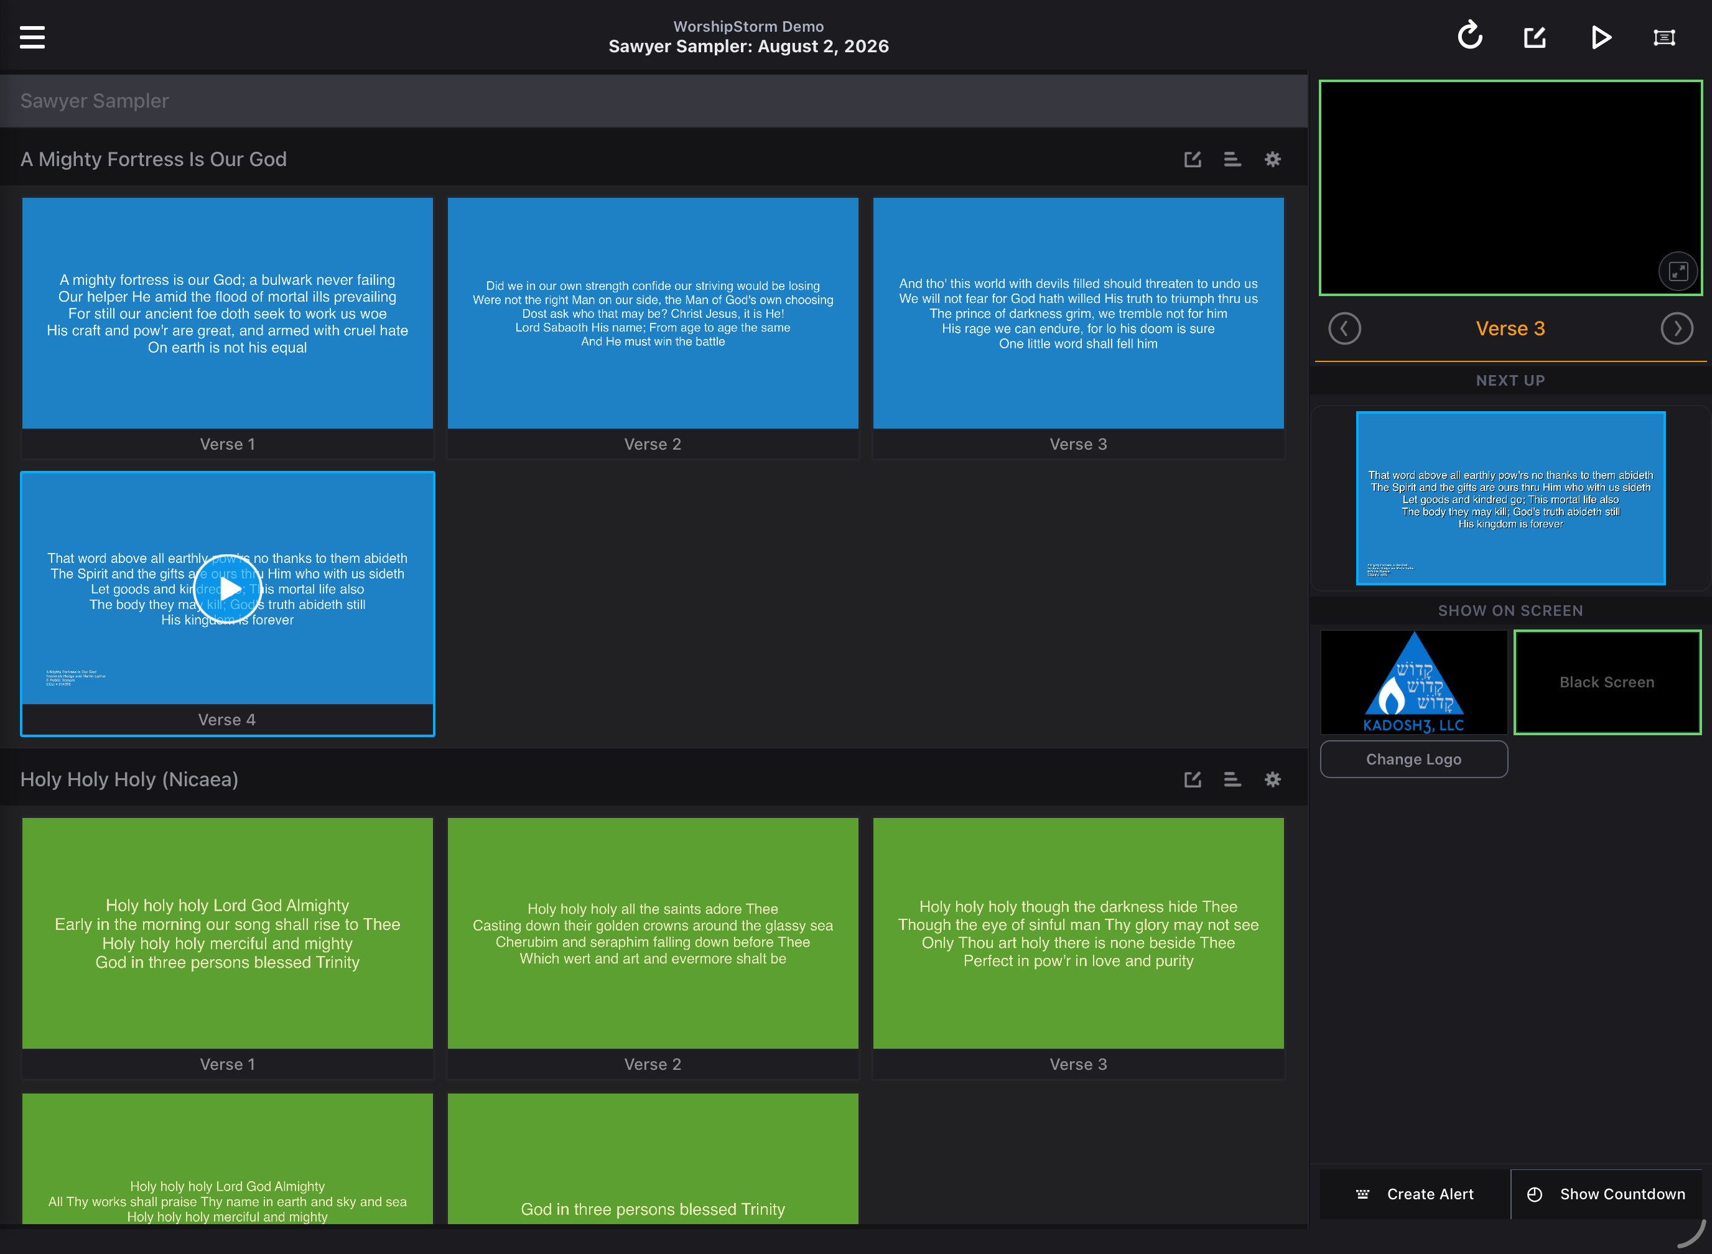Click the Next Up slide preview

coord(1511,498)
